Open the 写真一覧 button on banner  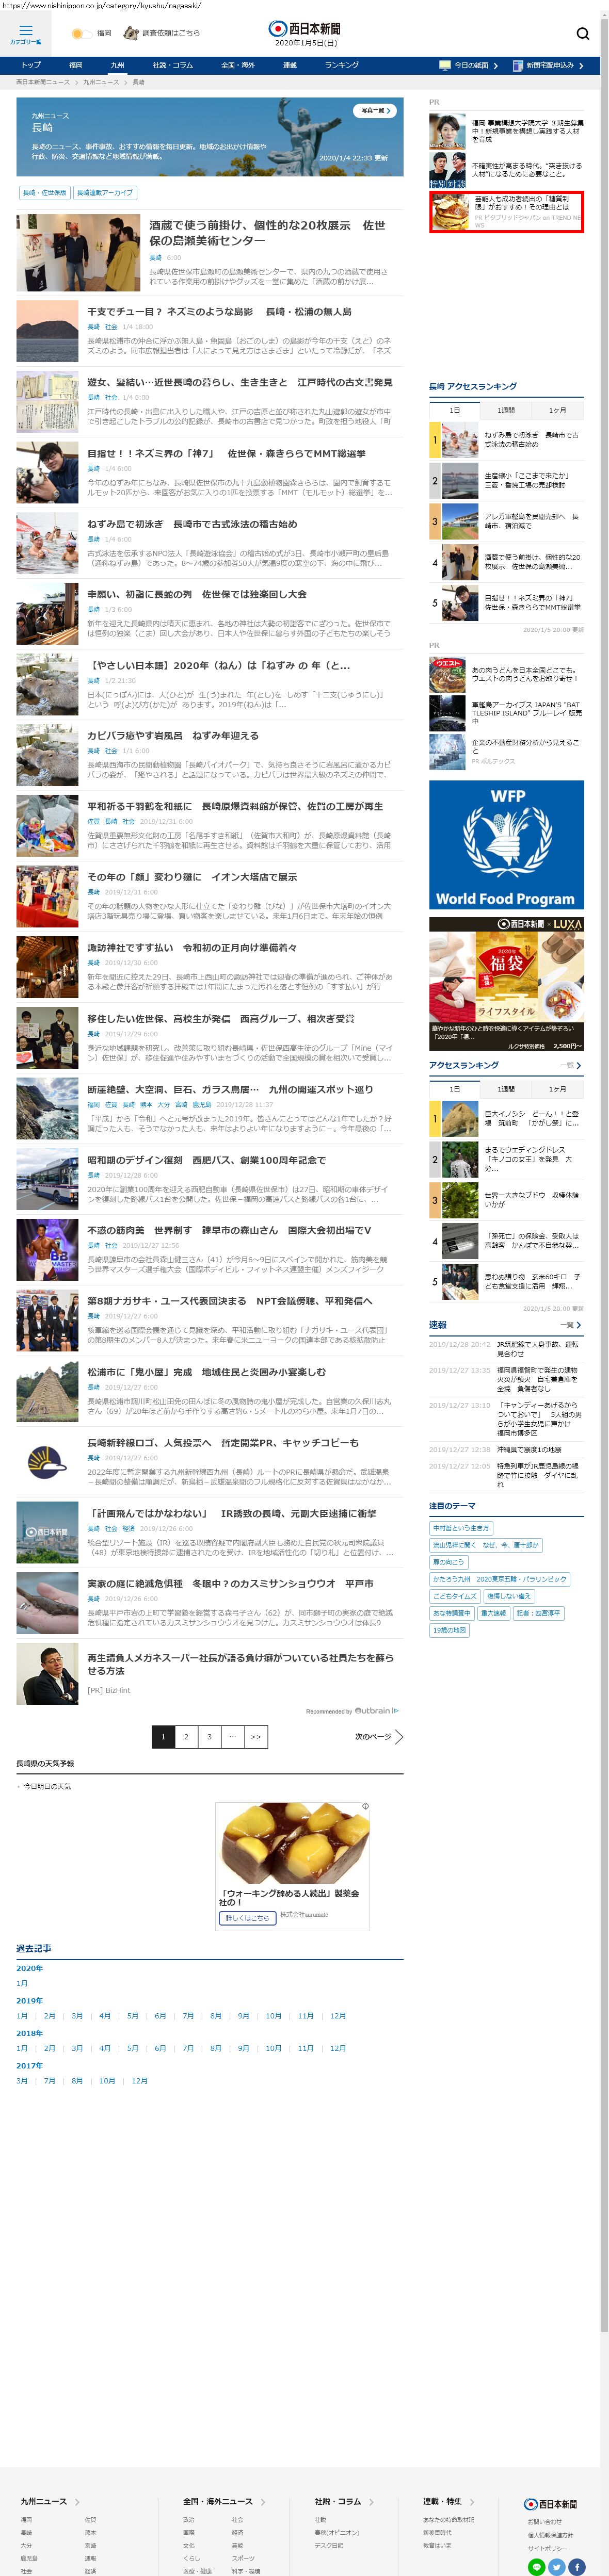point(376,110)
